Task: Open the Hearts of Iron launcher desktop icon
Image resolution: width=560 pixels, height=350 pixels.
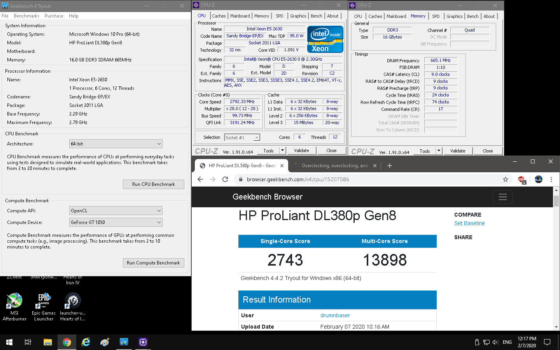Action: tap(73, 307)
